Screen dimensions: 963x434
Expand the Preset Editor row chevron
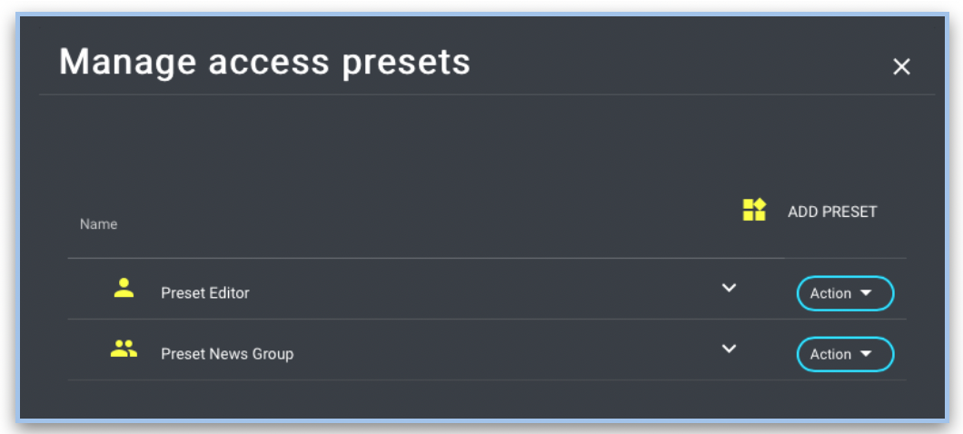tap(729, 288)
